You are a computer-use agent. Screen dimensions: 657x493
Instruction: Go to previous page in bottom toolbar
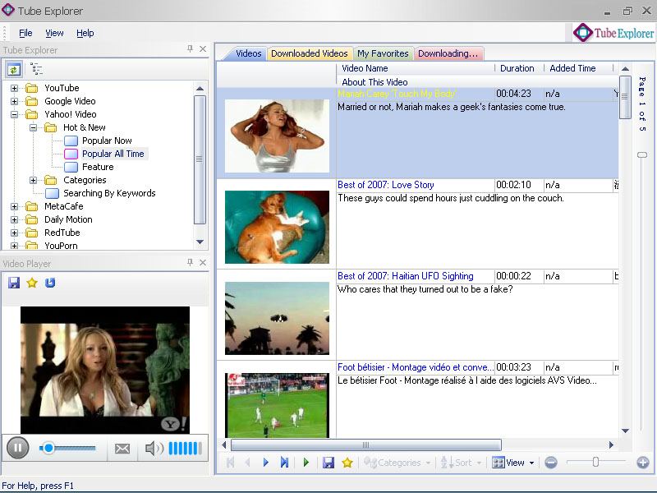[248, 463]
